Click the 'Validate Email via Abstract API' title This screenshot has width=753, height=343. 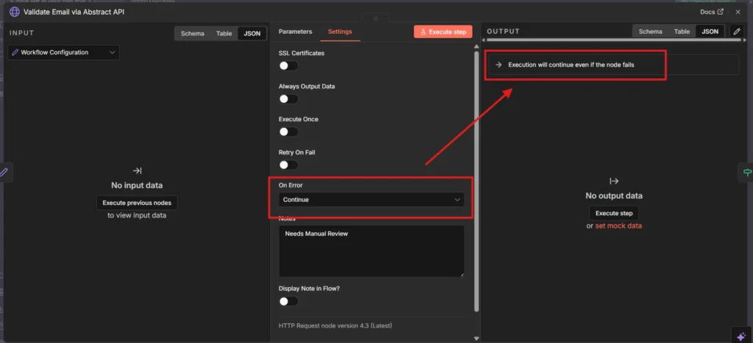74,12
